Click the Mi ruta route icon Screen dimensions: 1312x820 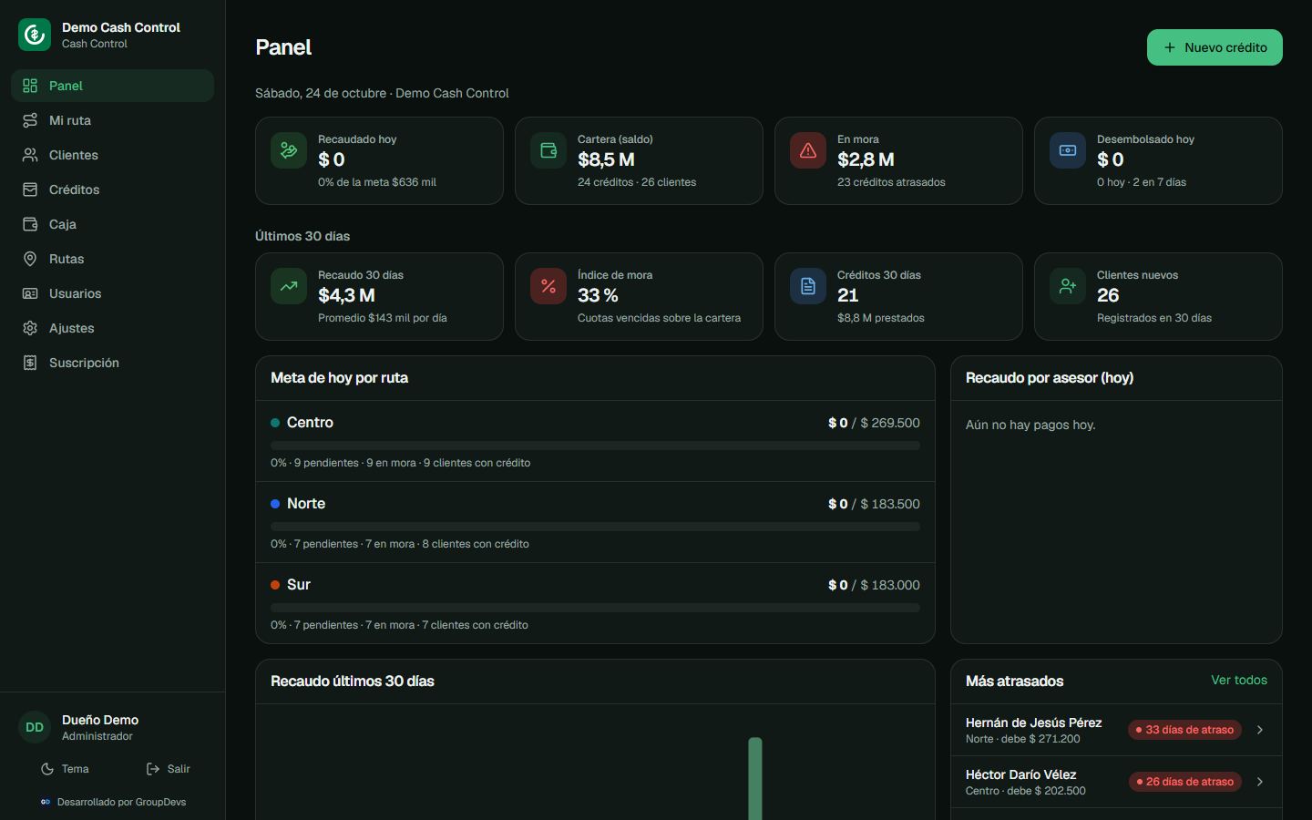30,120
